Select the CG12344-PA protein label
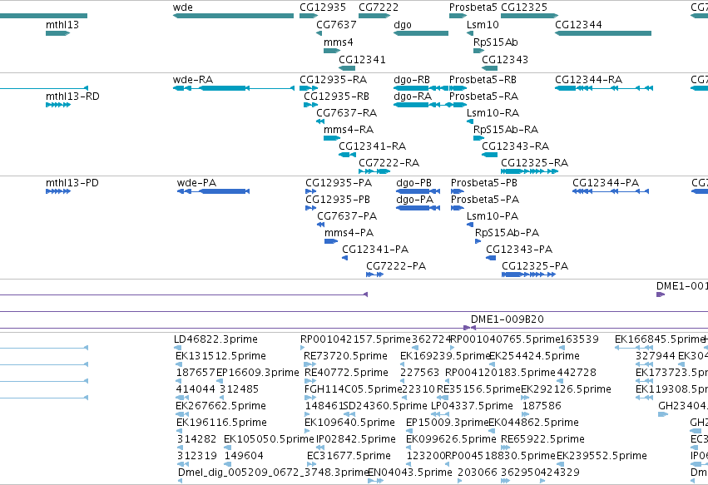Screen dimensions: 708x485 (606, 183)
